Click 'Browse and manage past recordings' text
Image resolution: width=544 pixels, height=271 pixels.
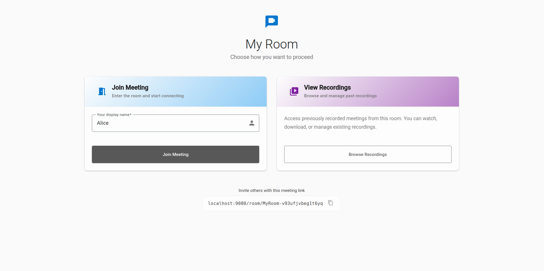click(340, 96)
